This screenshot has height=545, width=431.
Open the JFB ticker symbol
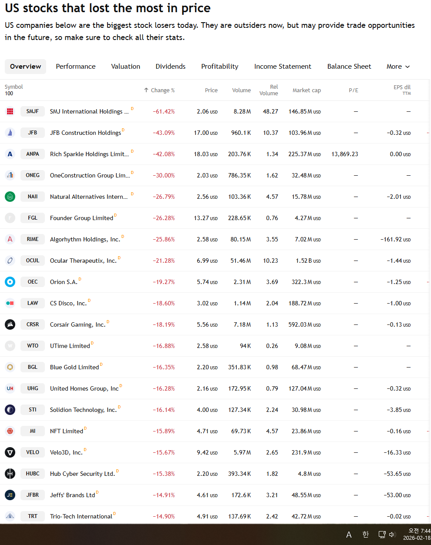point(33,133)
